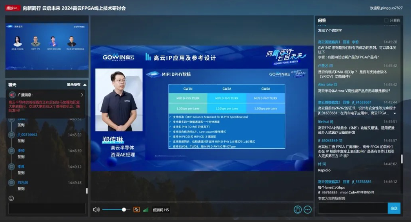Click user 李典 in chat list
The image size is (411, 222).
21,167
